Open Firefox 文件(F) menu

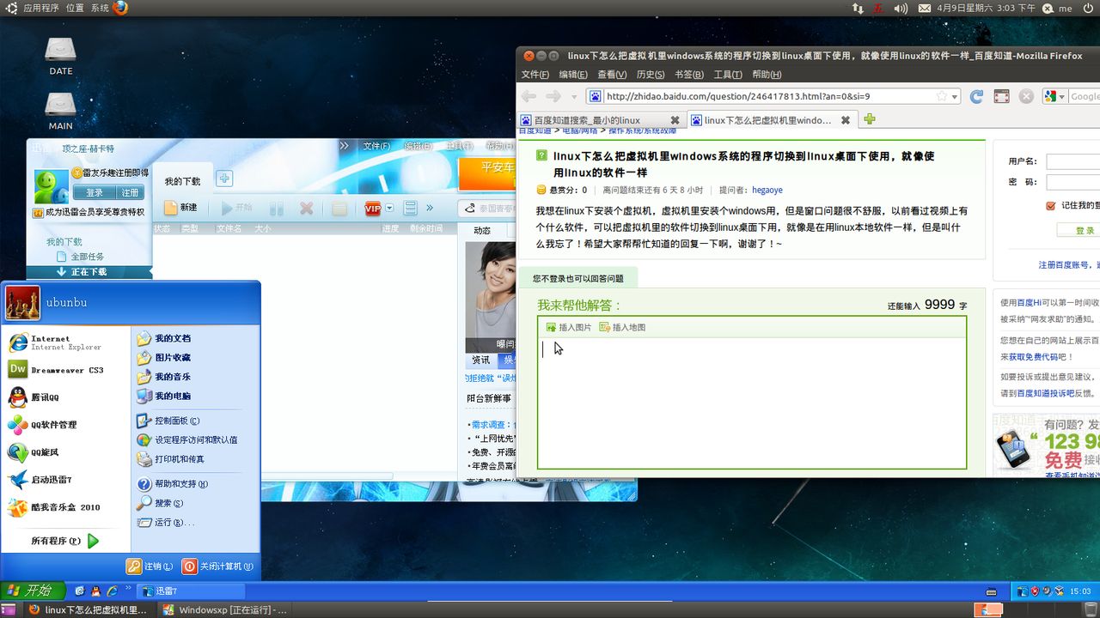click(535, 75)
